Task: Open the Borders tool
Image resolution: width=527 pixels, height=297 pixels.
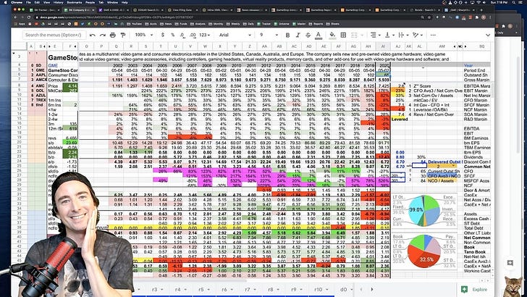Action: 343,35
